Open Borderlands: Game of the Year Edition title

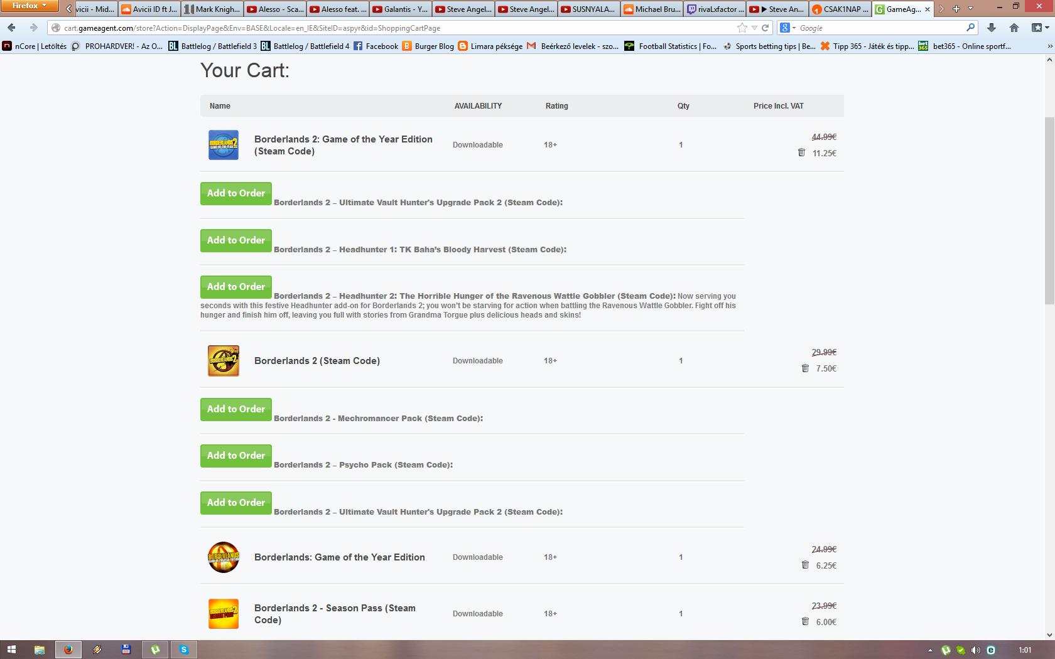click(x=340, y=557)
